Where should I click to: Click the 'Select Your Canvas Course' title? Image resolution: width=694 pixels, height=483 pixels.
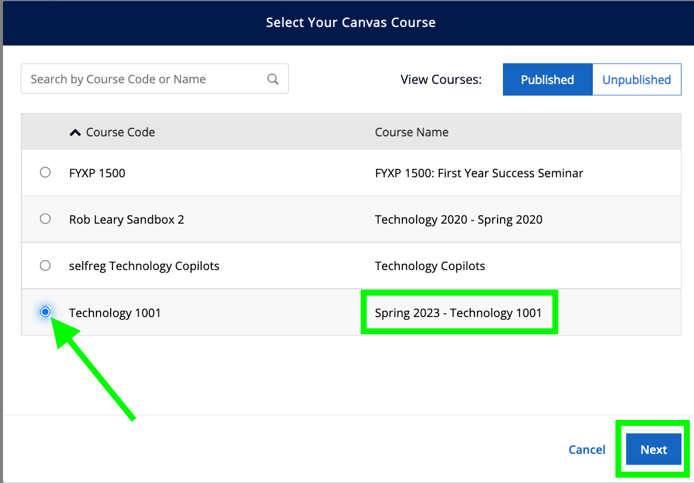coord(351,23)
